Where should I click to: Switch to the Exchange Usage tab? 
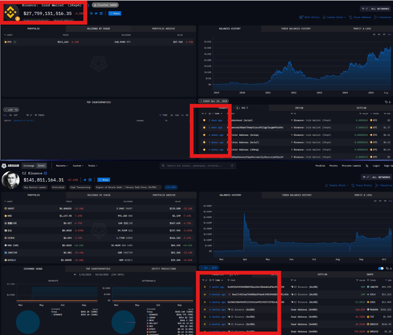33,269
